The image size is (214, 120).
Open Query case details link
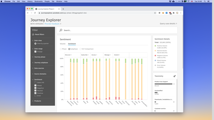coord(168,24)
